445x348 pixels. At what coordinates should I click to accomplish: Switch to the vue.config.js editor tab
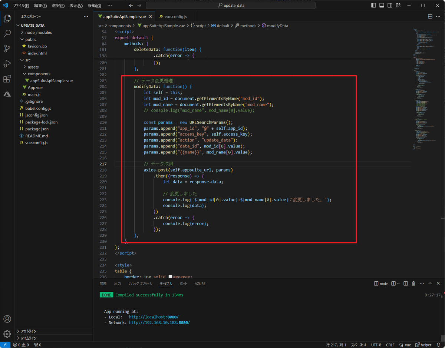pyautogui.click(x=175, y=17)
